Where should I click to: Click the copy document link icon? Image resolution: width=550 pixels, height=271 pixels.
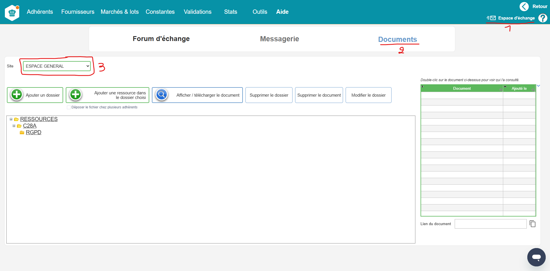[x=532, y=224]
